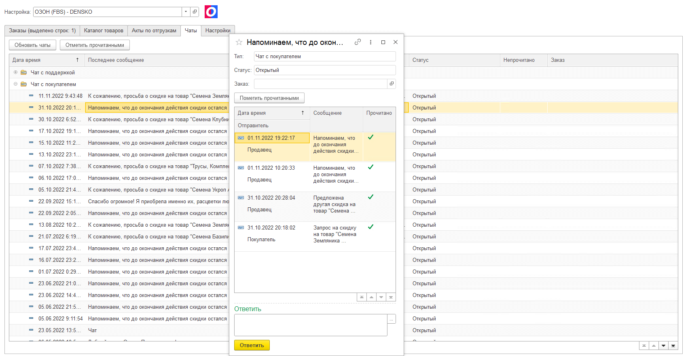Copy the link using the chain icon
The image size is (690, 356).
358,42
